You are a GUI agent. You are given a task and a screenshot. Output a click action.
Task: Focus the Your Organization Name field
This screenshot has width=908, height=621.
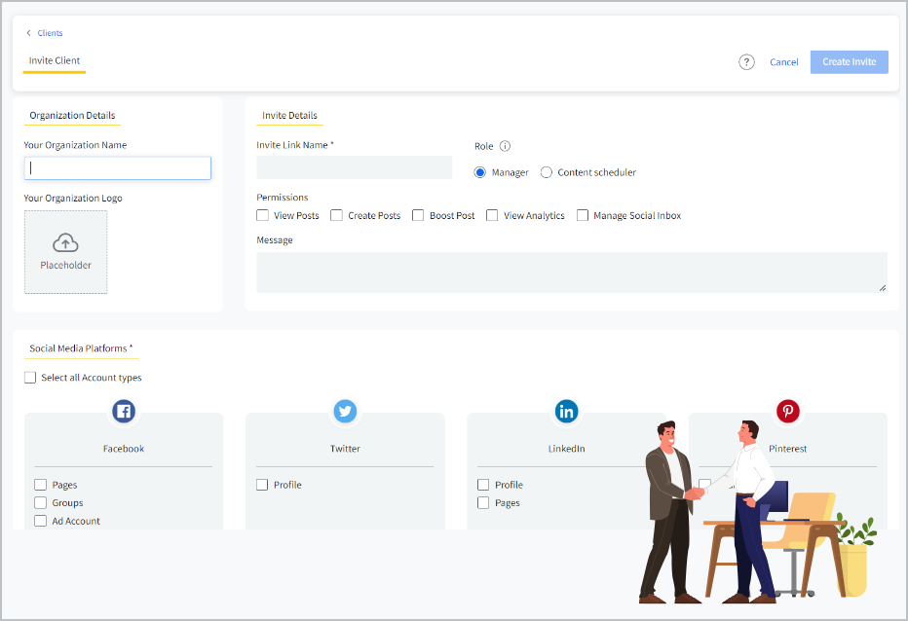(118, 167)
